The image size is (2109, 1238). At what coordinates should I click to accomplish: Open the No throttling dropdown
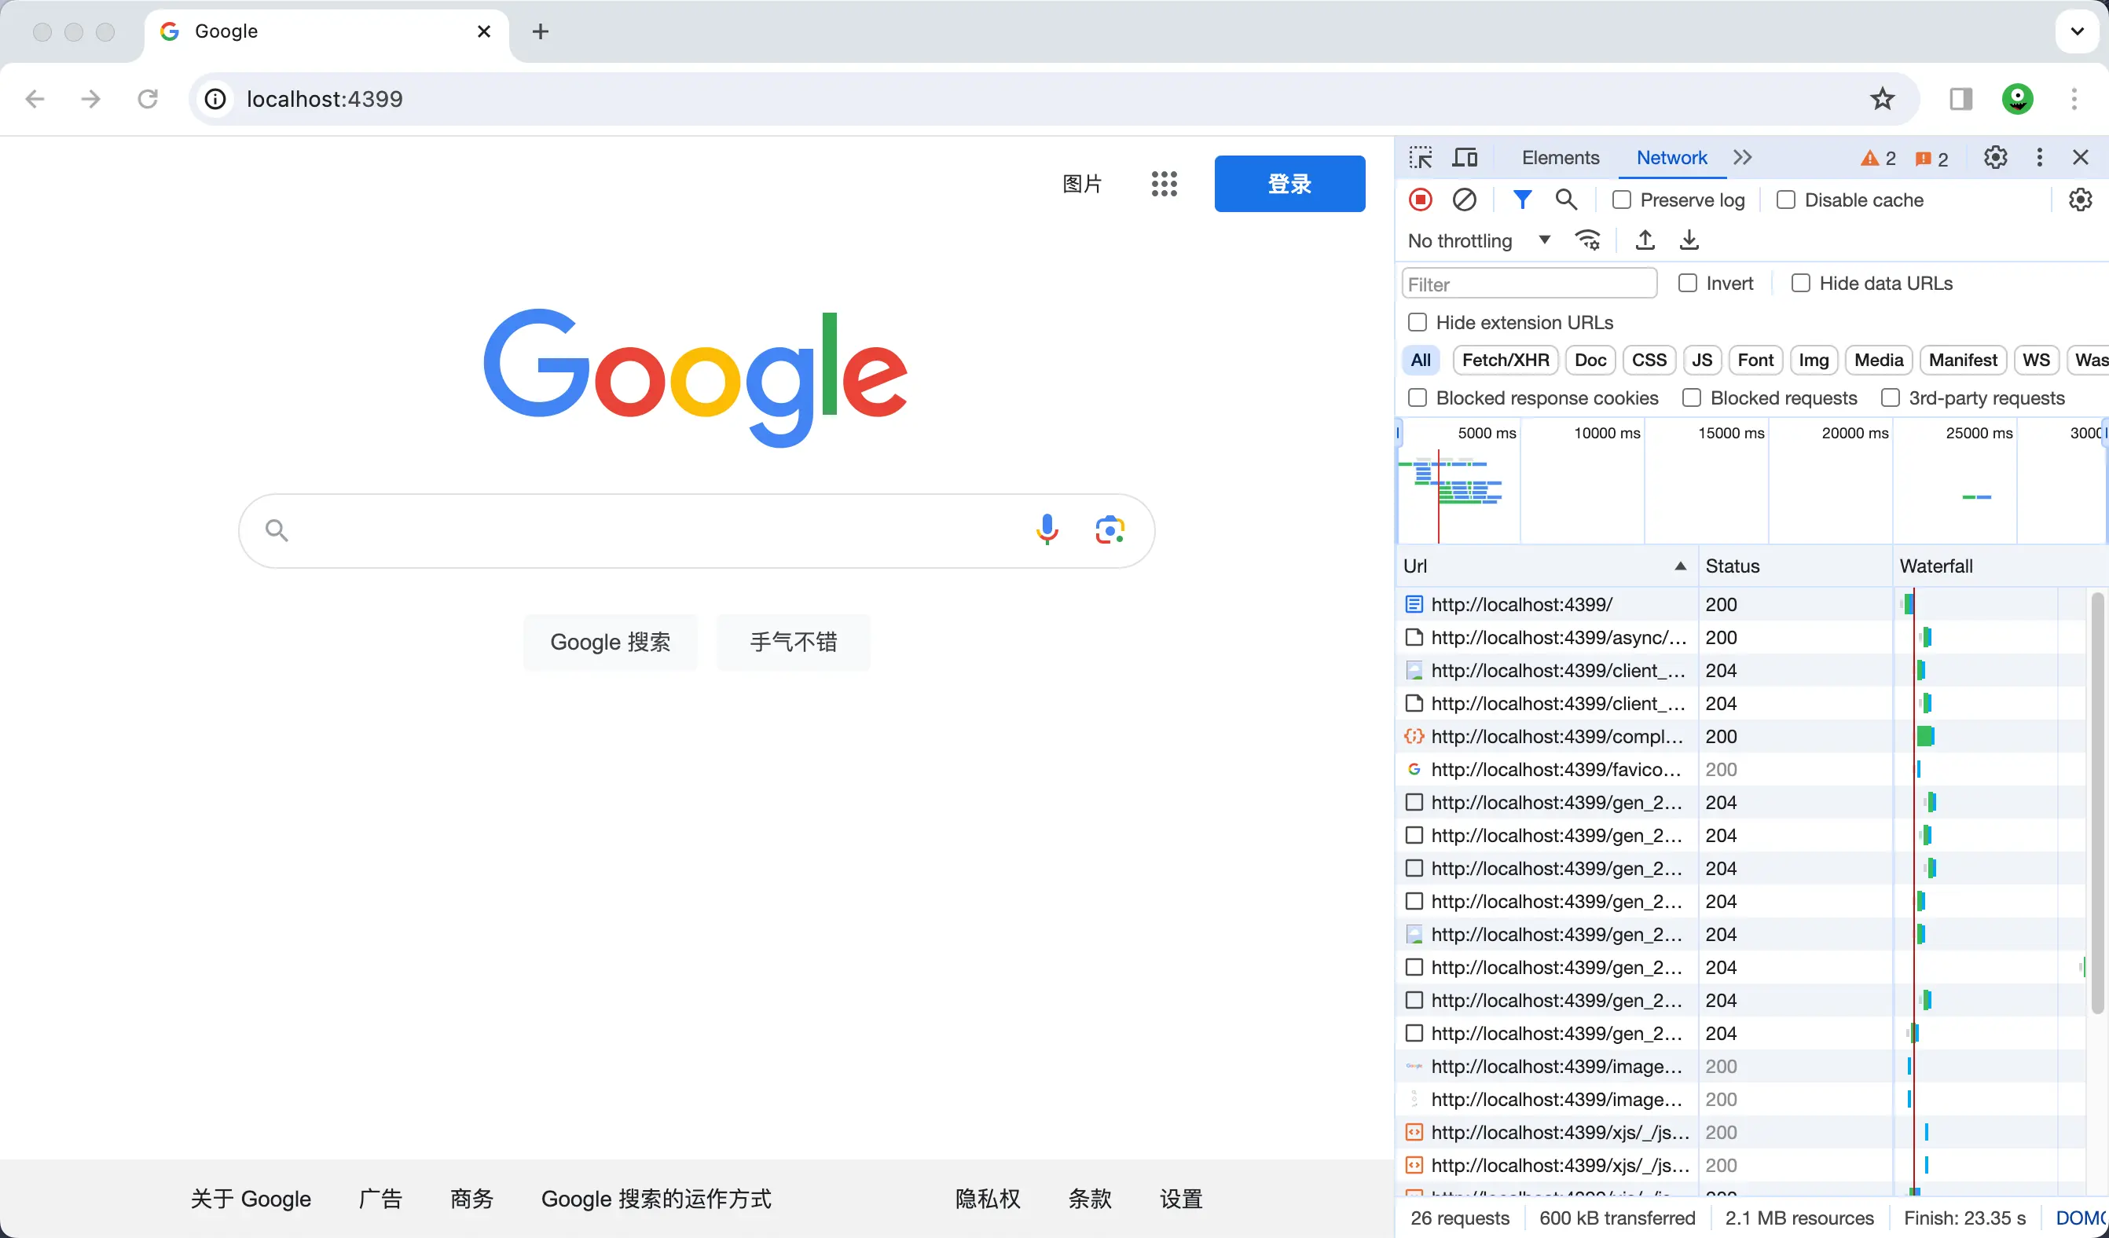tap(1478, 241)
